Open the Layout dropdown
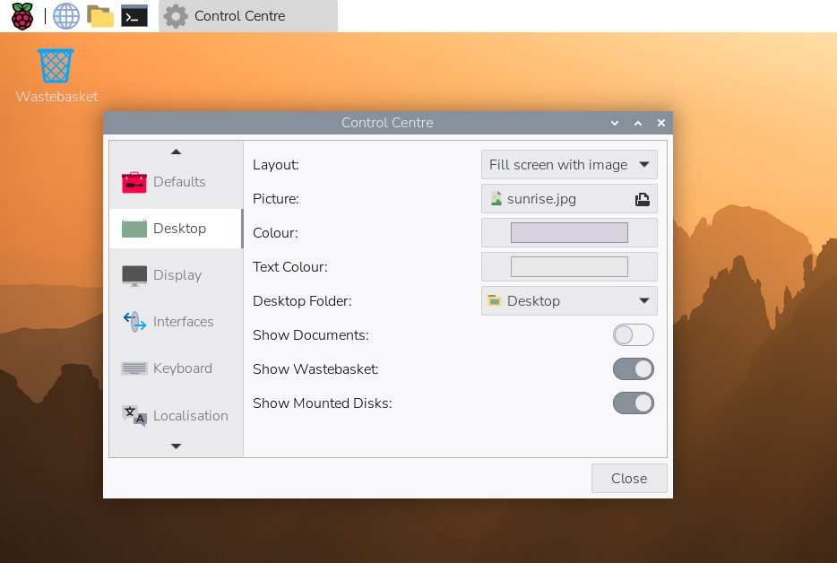This screenshot has width=837, height=563. pos(568,164)
